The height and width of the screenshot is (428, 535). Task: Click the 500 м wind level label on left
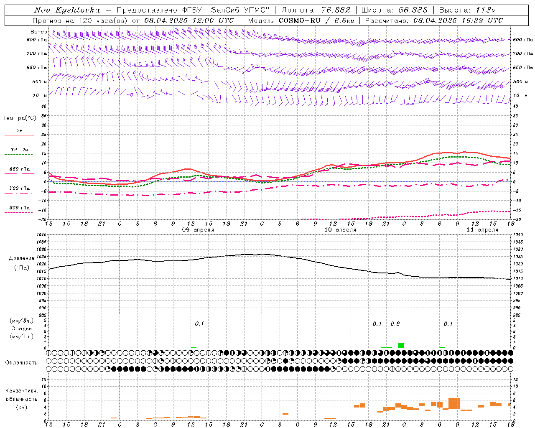(40, 82)
